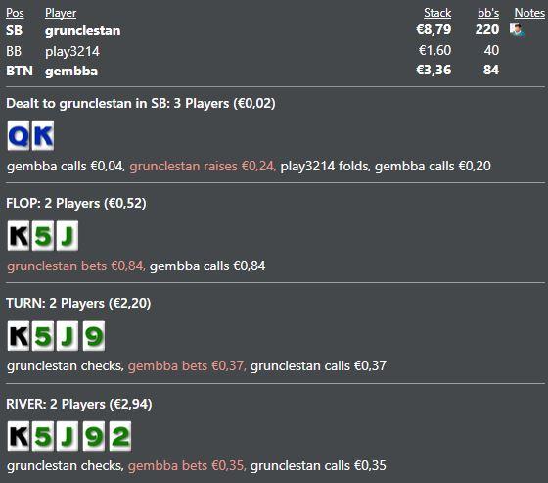This screenshot has height=483, width=548.
Task: Click gembba bets €0,37 turn action
Action: 187,366
